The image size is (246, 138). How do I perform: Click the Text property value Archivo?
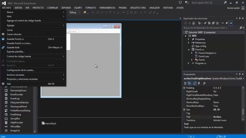coord(217,117)
